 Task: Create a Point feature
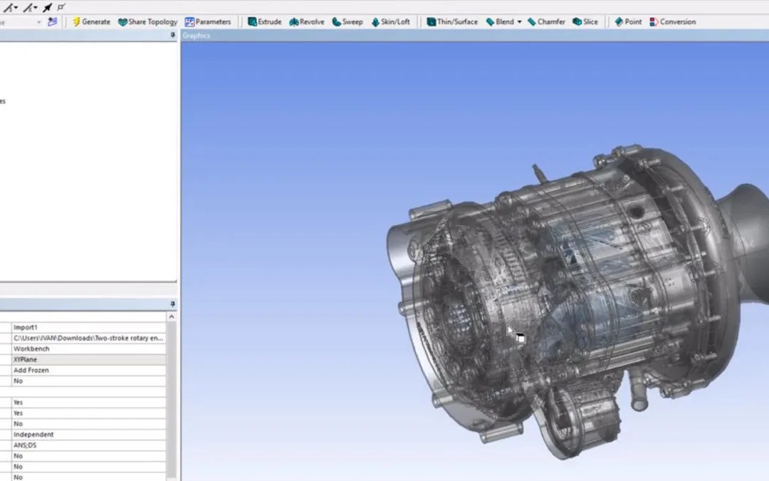click(628, 21)
